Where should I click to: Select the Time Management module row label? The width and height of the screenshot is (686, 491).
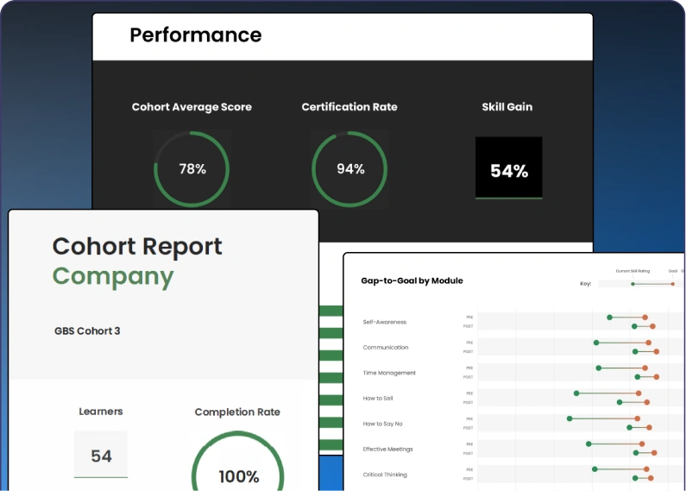pyautogui.click(x=389, y=373)
